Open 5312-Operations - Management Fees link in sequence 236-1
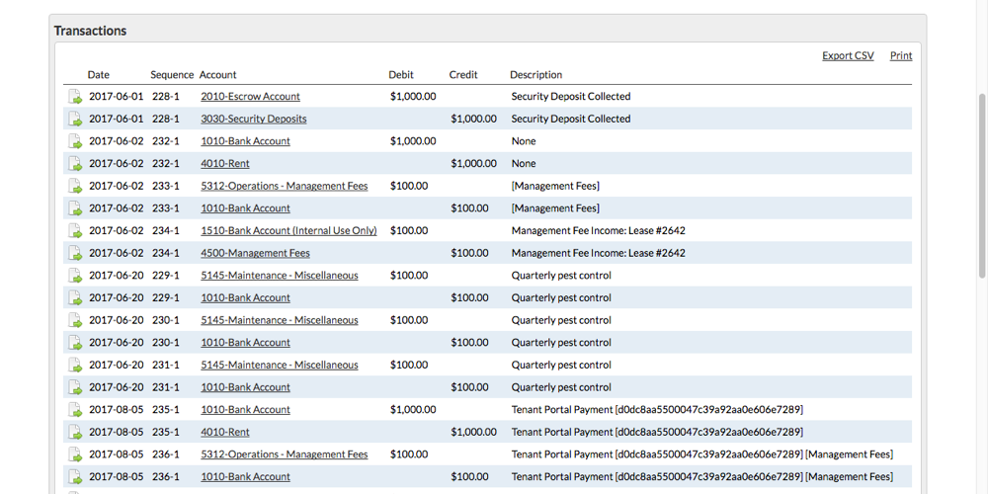 pyautogui.click(x=284, y=454)
